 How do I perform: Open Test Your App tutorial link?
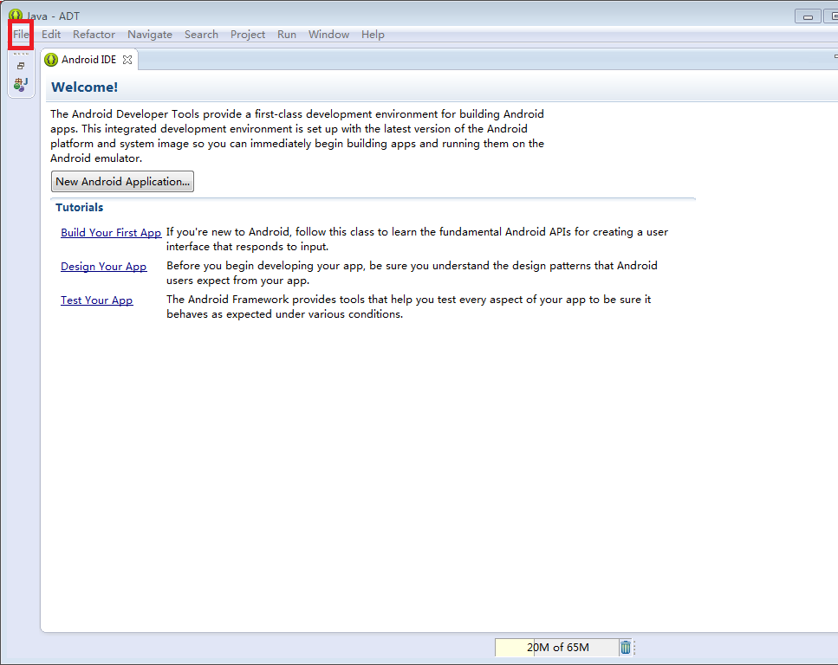(97, 300)
